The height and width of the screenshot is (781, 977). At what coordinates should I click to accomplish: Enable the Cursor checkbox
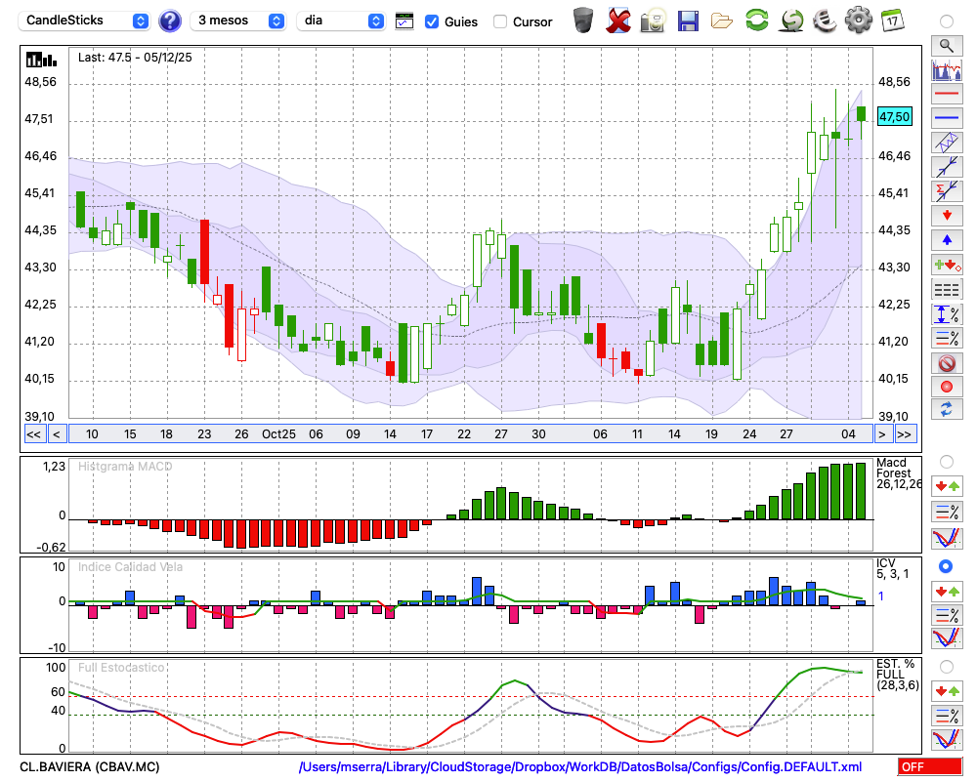(500, 21)
